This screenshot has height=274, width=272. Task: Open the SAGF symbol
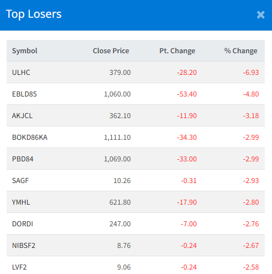(x=20, y=181)
